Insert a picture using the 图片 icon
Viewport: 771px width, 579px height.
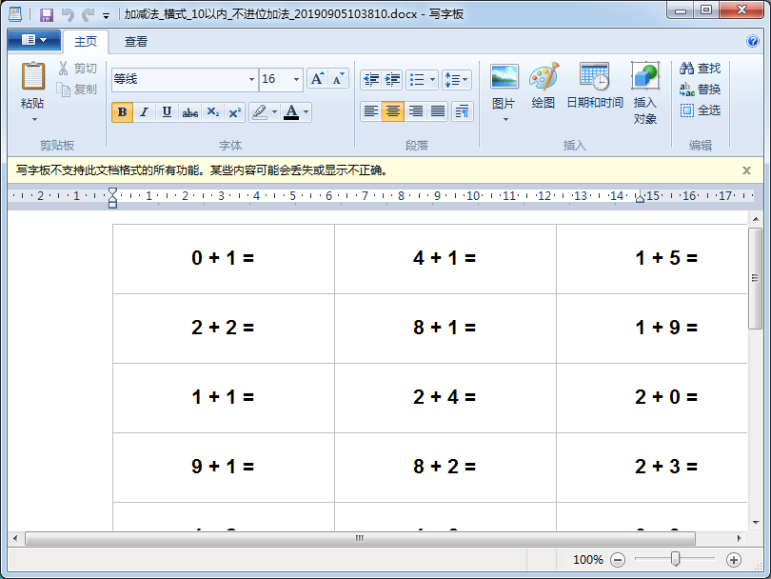[504, 78]
